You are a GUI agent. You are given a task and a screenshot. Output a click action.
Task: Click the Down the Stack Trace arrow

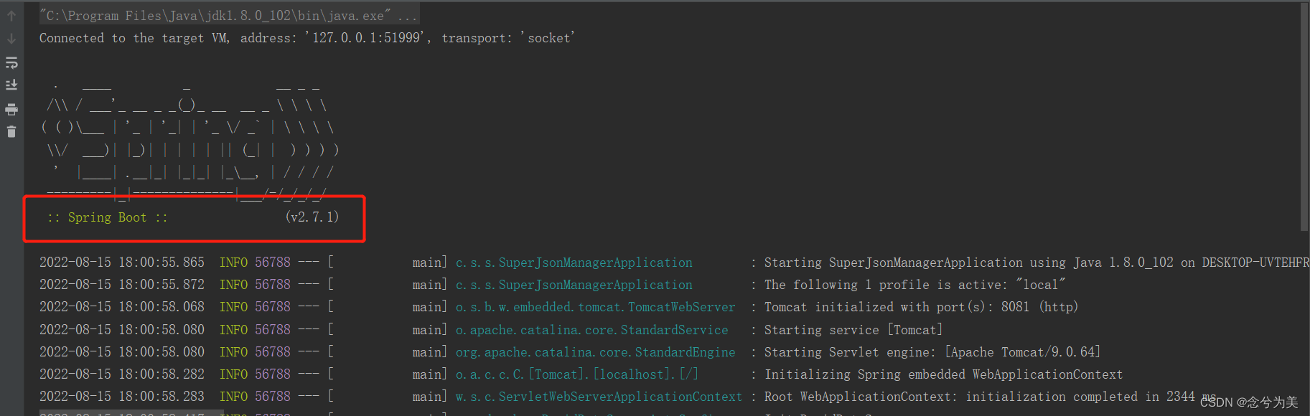11,39
